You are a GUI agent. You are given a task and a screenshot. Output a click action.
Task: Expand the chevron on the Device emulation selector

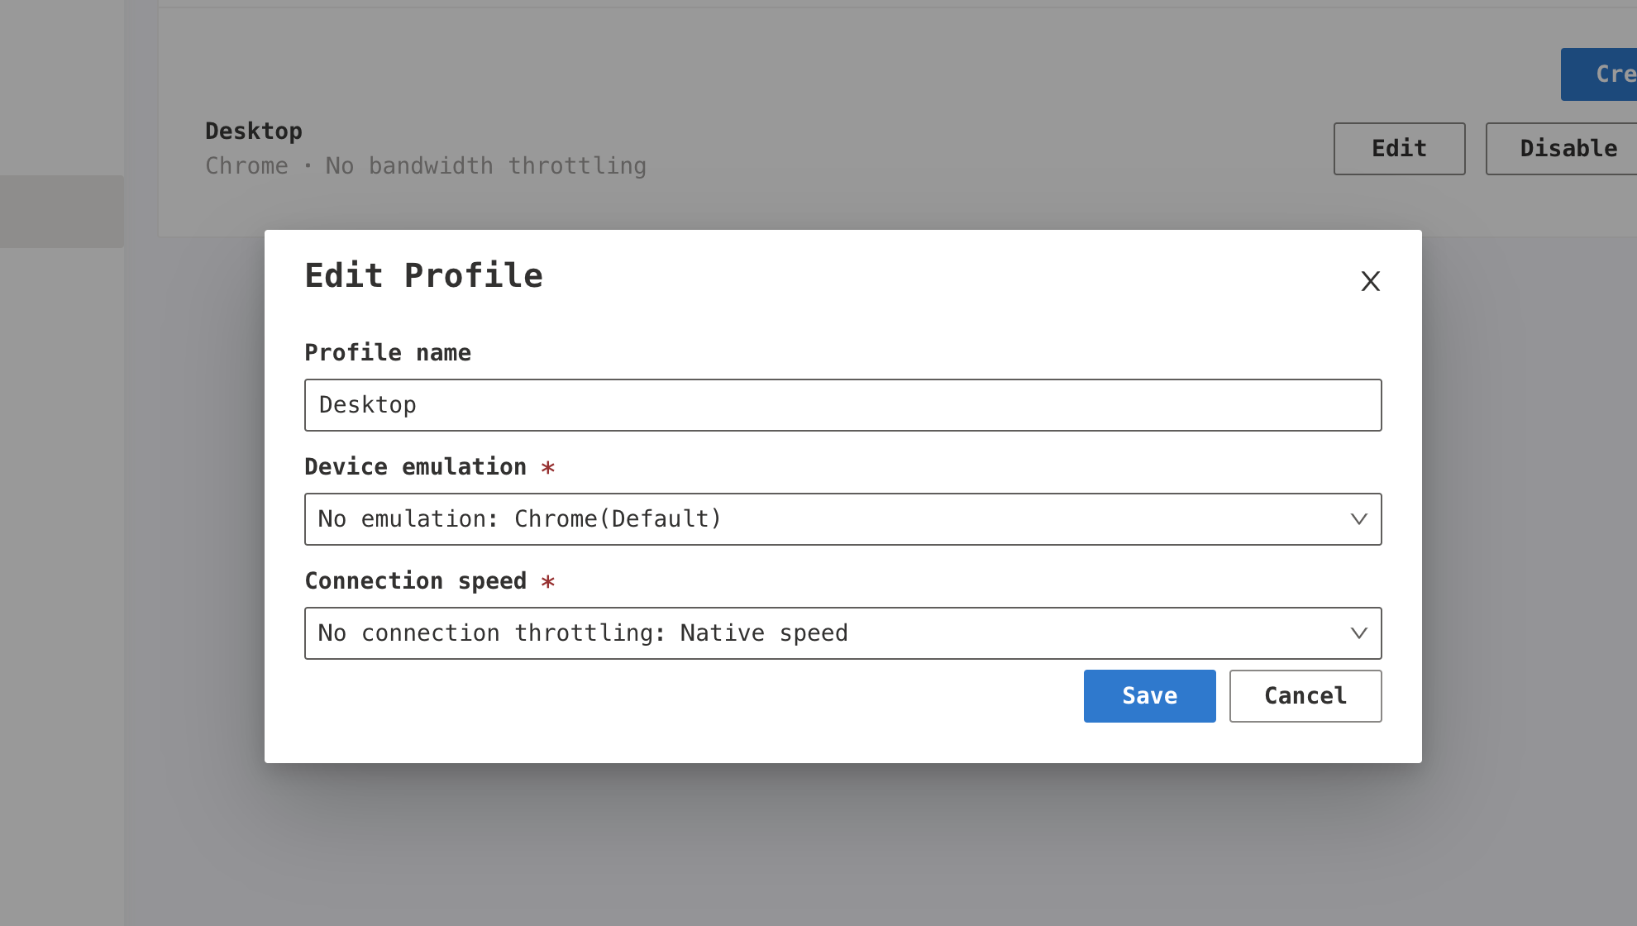pos(1359,519)
